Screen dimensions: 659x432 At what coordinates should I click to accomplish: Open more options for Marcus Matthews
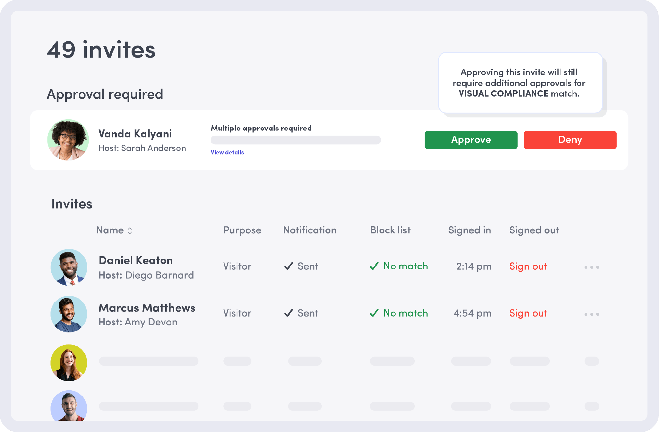(592, 314)
